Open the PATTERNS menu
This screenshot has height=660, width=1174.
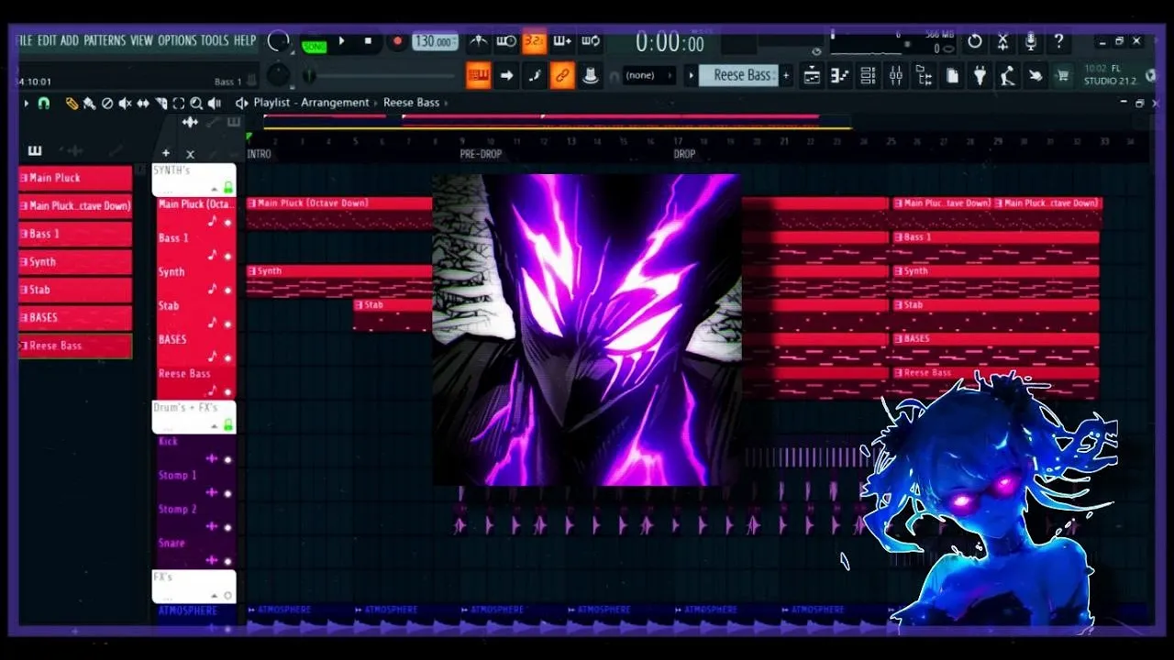click(105, 40)
